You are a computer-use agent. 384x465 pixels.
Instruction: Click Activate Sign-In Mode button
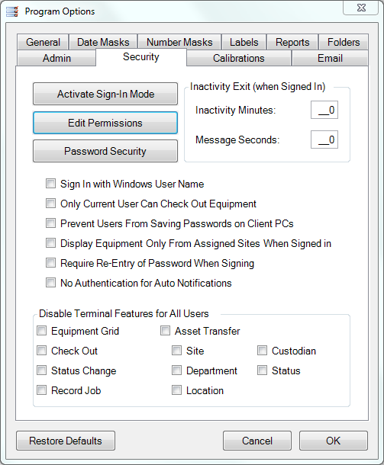pos(105,94)
